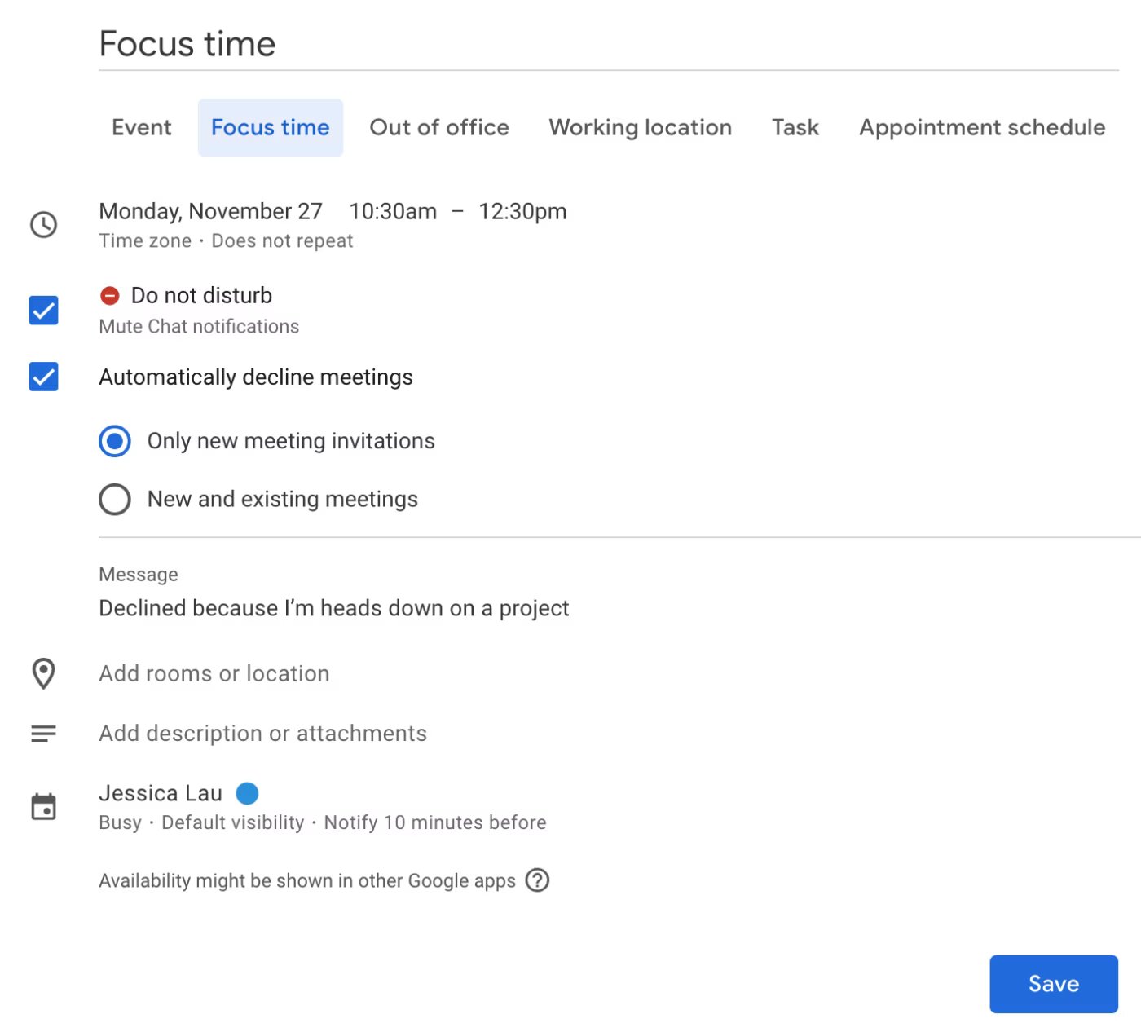Click the location pin icon

[43, 673]
